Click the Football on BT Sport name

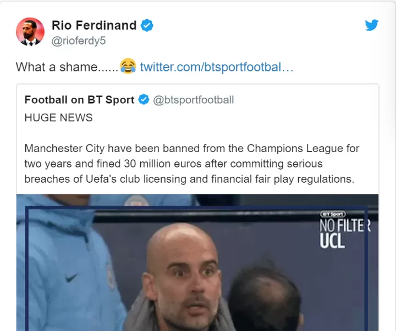pyautogui.click(x=79, y=99)
